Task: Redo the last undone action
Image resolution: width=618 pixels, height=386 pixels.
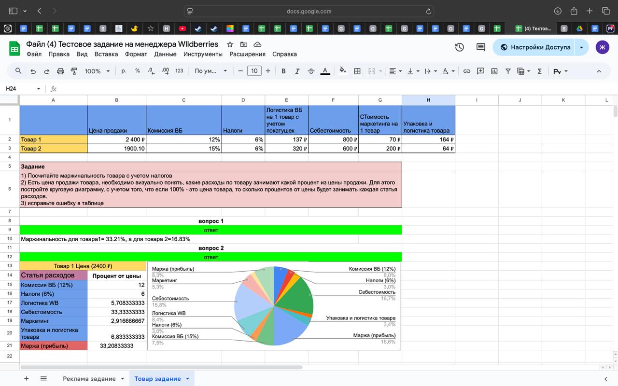Action: coord(47,71)
